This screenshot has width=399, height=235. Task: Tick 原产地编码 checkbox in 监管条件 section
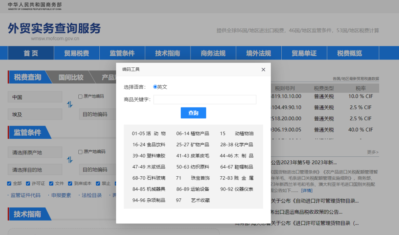click(80, 152)
